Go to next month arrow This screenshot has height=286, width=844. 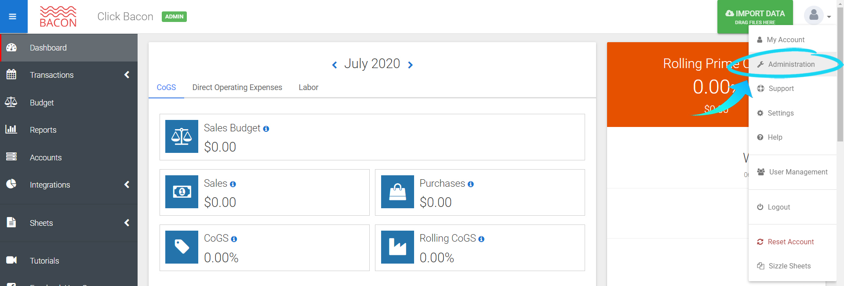coord(410,65)
